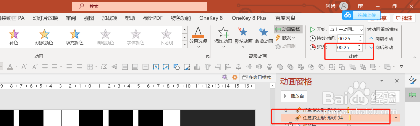Click the font color underlined A icon

click(10, 67)
